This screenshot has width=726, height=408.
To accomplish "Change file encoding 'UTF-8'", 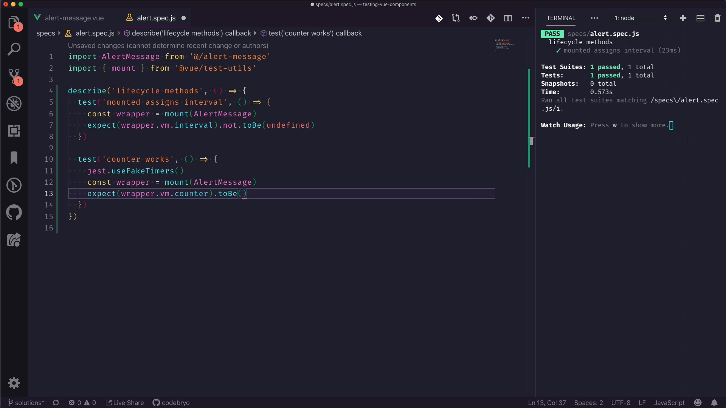I will pyautogui.click(x=621, y=403).
